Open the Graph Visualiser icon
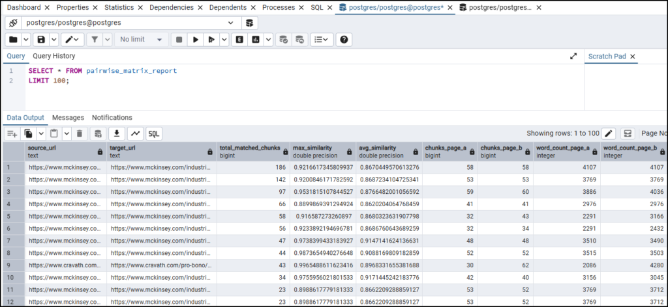This screenshot has height=307, width=668. click(x=135, y=134)
